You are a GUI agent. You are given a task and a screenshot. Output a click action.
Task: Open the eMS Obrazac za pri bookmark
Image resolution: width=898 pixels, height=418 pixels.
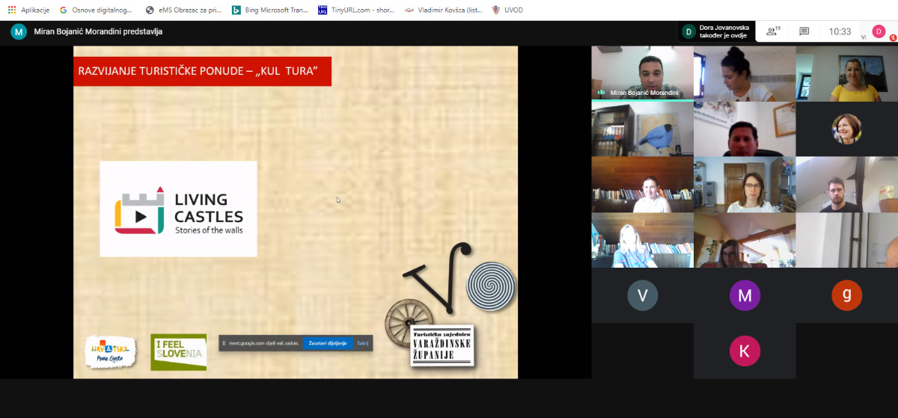pyautogui.click(x=183, y=10)
